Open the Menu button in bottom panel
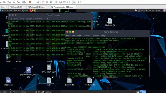This screenshot has height=93, width=166. pyautogui.click(x=3, y=92)
